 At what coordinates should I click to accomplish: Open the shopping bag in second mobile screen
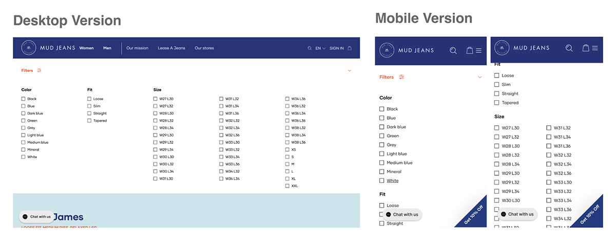point(586,48)
